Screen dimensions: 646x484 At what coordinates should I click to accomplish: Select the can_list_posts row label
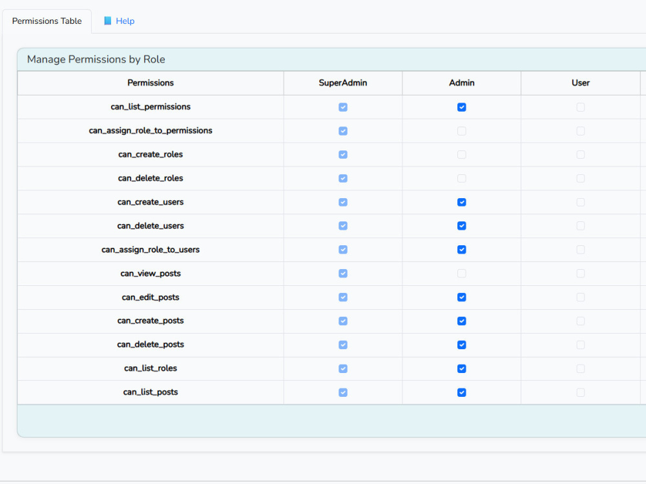(x=151, y=392)
